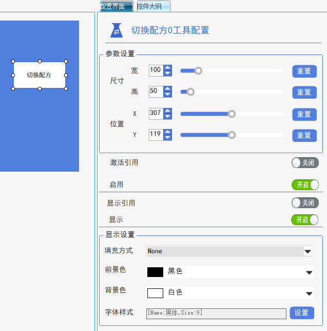Decrease height value with down arrow
Screen dimensions: 327x331
click(168, 95)
